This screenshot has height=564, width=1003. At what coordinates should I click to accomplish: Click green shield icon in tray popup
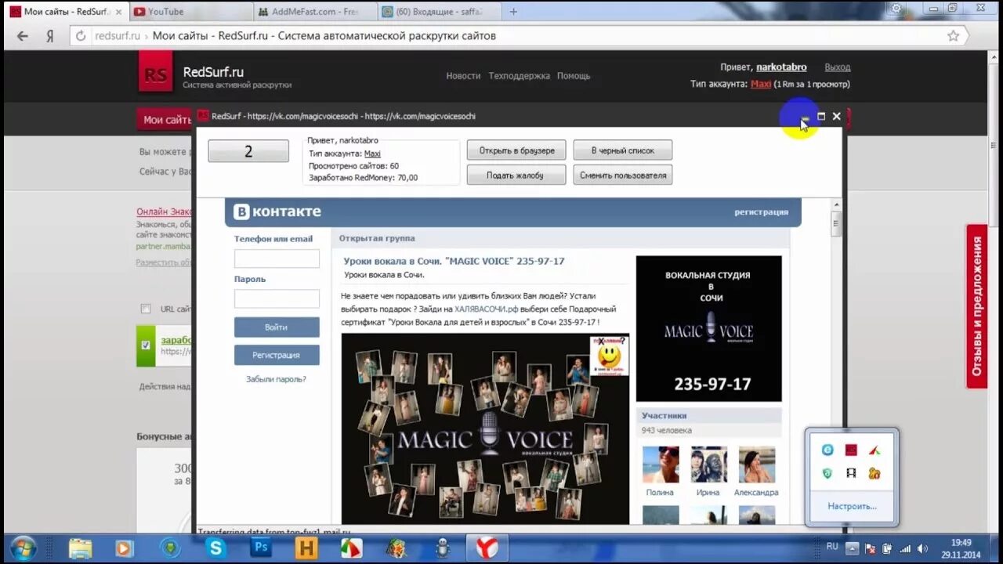pos(827,473)
